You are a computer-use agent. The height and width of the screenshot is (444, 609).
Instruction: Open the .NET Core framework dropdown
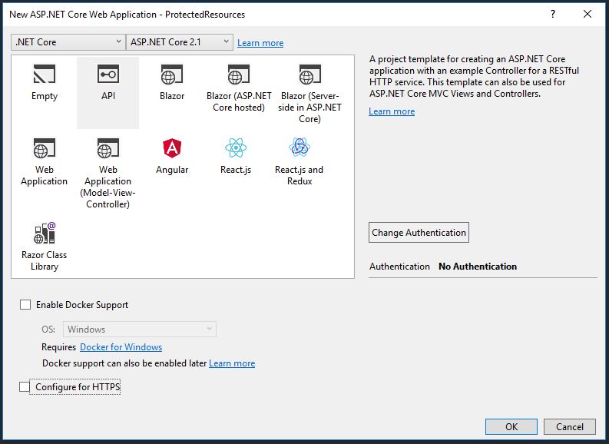[x=68, y=42]
